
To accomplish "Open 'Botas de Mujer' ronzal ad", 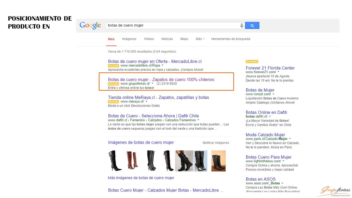I will (260, 90).
